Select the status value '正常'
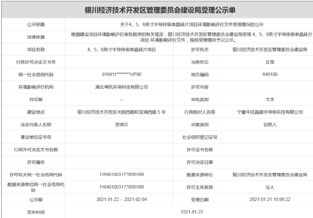Image resolution: width=313 pixels, height=218 pixels. pyautogui.click(x=270, y=62)
